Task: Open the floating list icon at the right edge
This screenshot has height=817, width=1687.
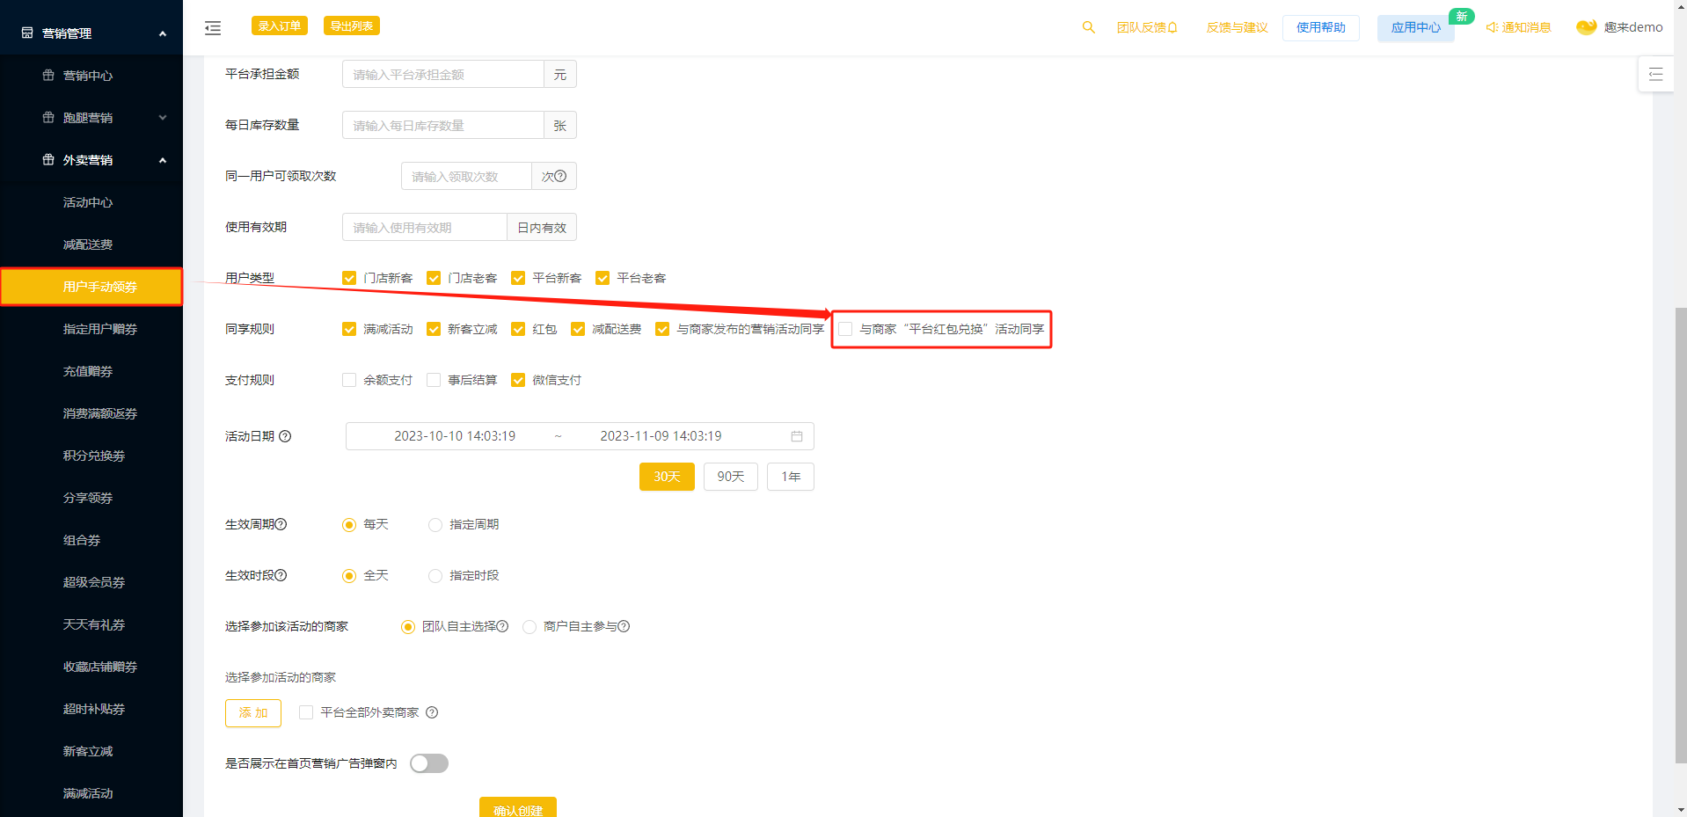Action: 1655,74
